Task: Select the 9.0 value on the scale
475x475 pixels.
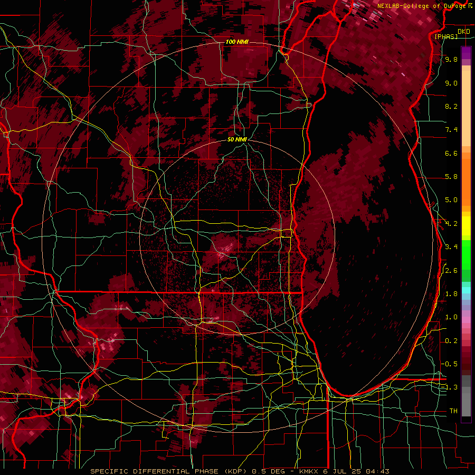Action: point(451,83)
